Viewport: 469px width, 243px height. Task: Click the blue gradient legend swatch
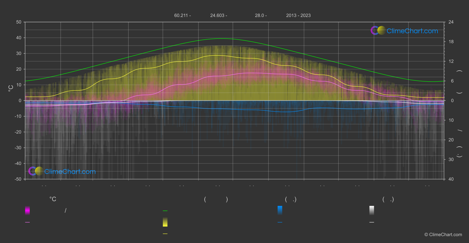click(x=280, y=210)
